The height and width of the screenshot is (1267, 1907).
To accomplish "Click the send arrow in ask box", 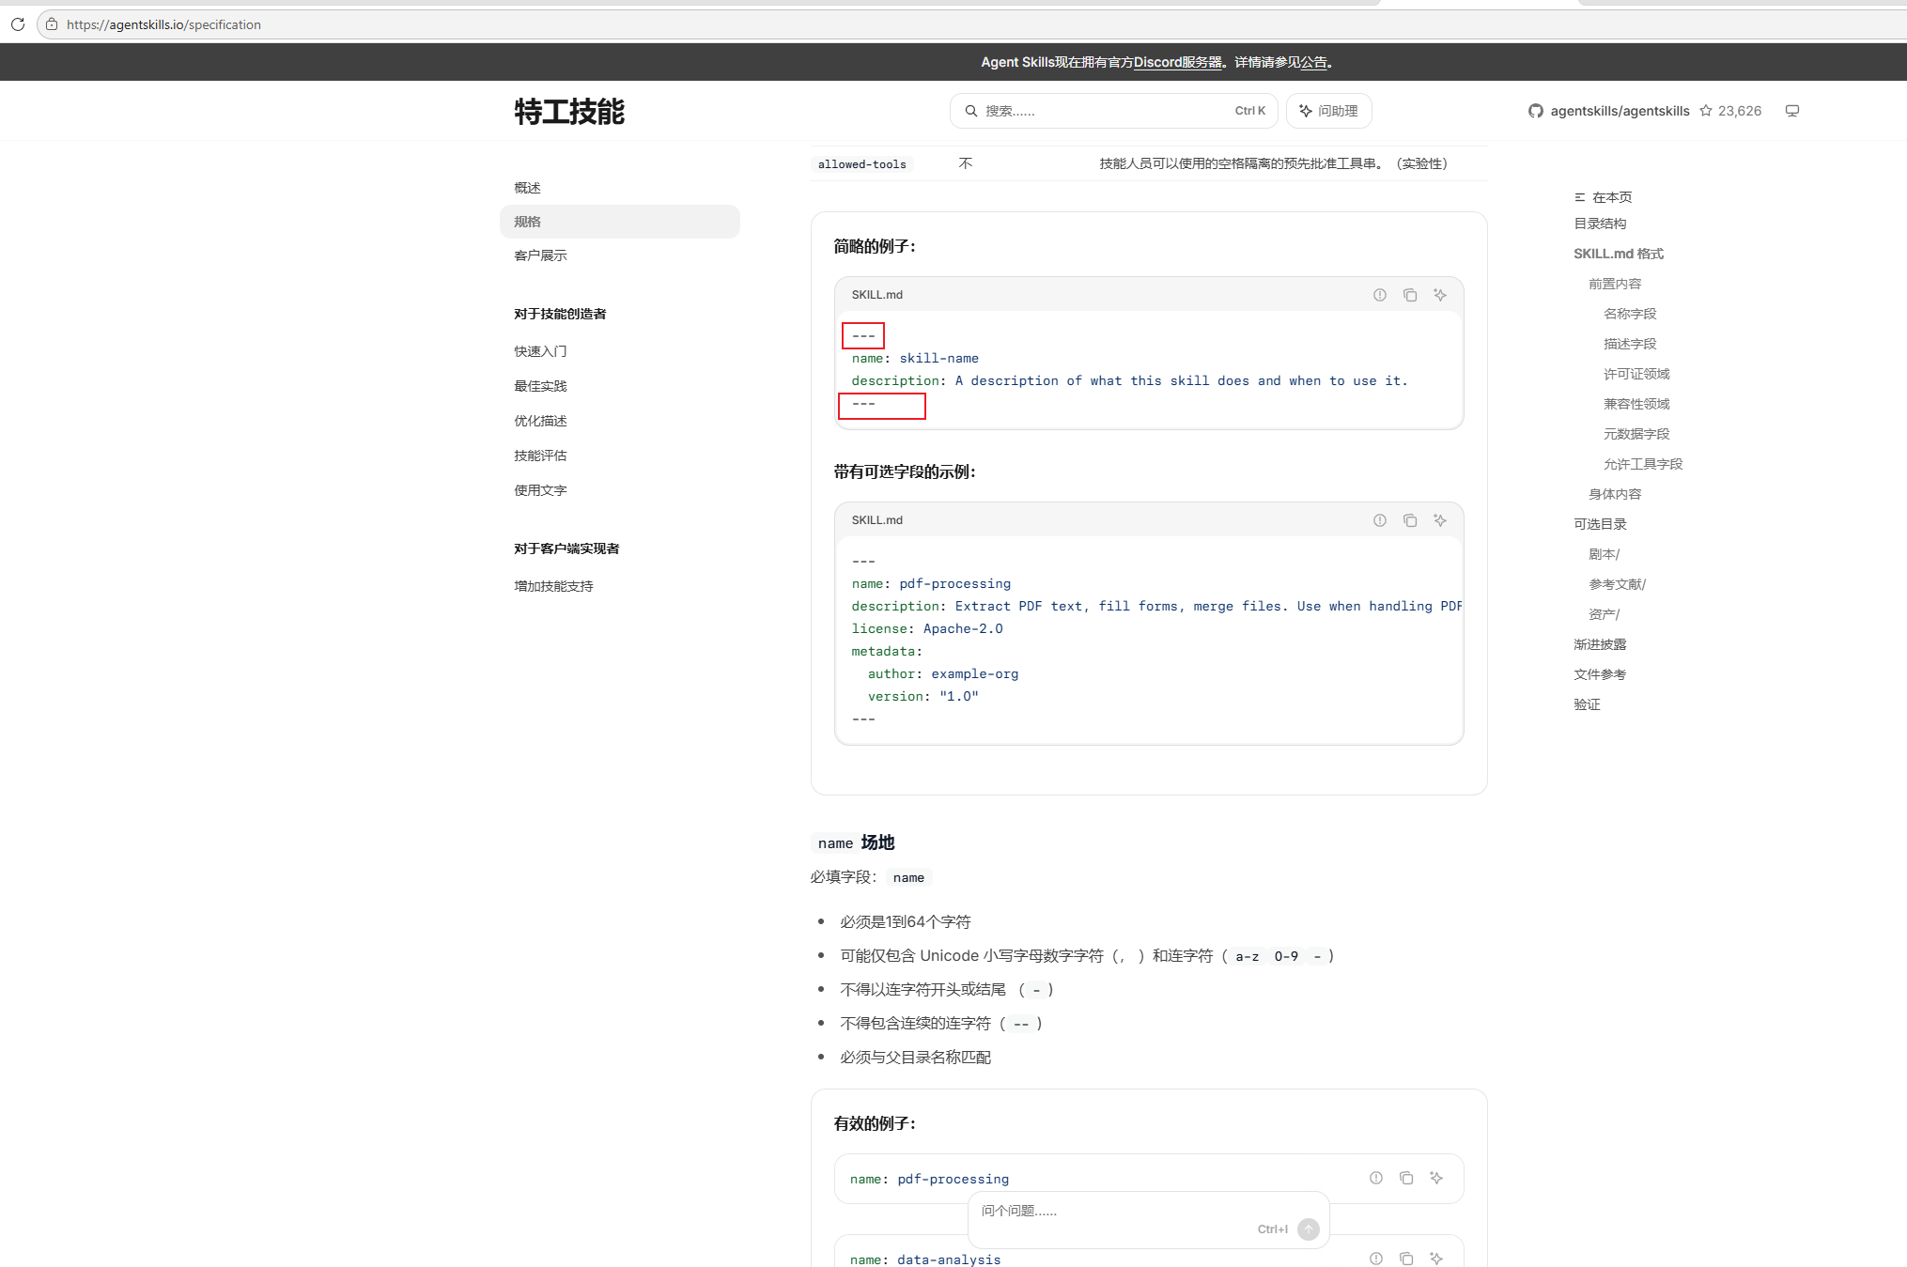I will click(x=1309, y=1229).
